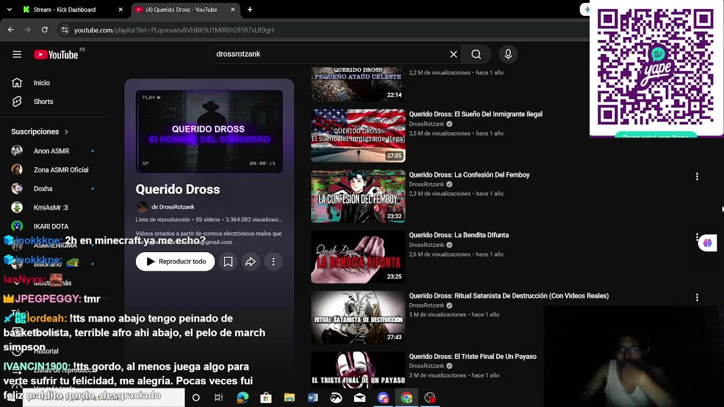Open File Explorer from the taskbar
Image resolution: width=724 pixels, height=407 pixels.
click(290, 398)
